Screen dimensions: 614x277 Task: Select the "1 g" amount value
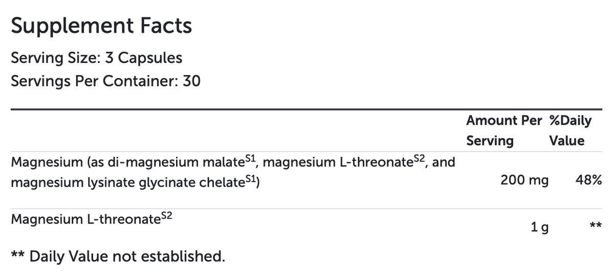pos(540,227)
